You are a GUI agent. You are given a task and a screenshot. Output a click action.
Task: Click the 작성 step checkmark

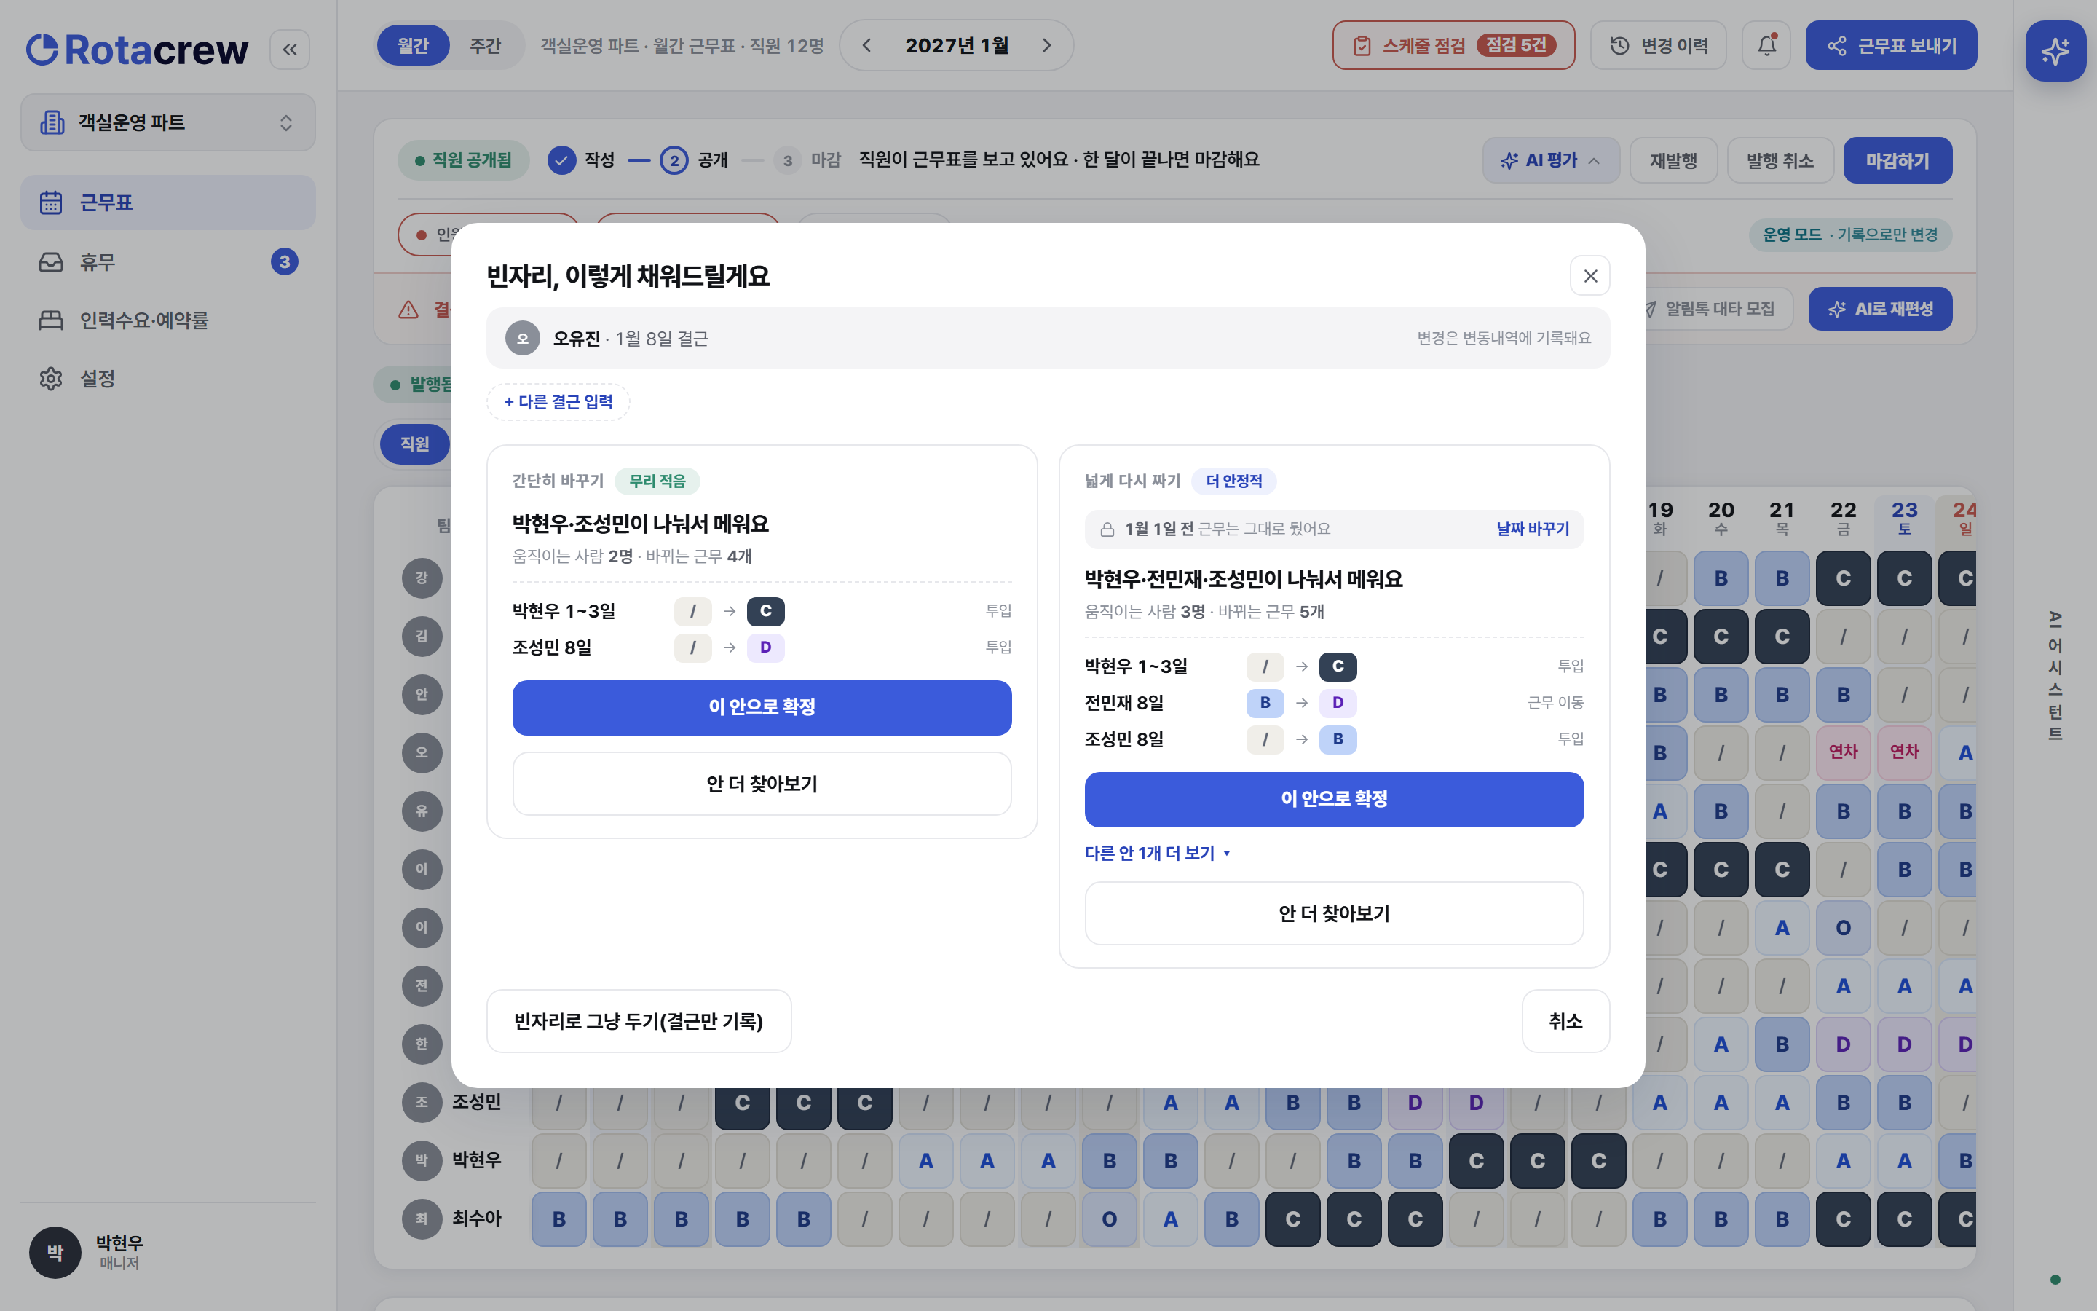(x=561, y=160)
